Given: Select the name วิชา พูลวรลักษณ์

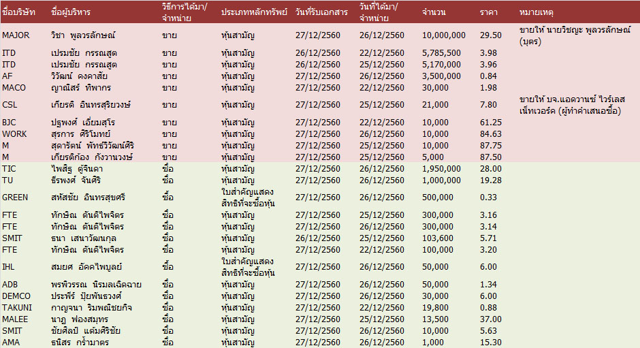Looking at the screenshot, I should click(x=83, y=35).
